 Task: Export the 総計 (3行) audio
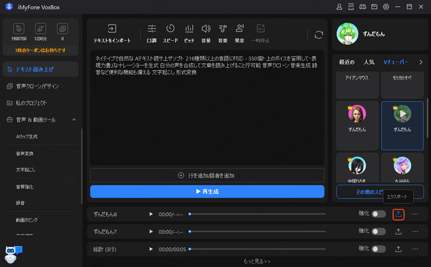[x=398, y=249]
